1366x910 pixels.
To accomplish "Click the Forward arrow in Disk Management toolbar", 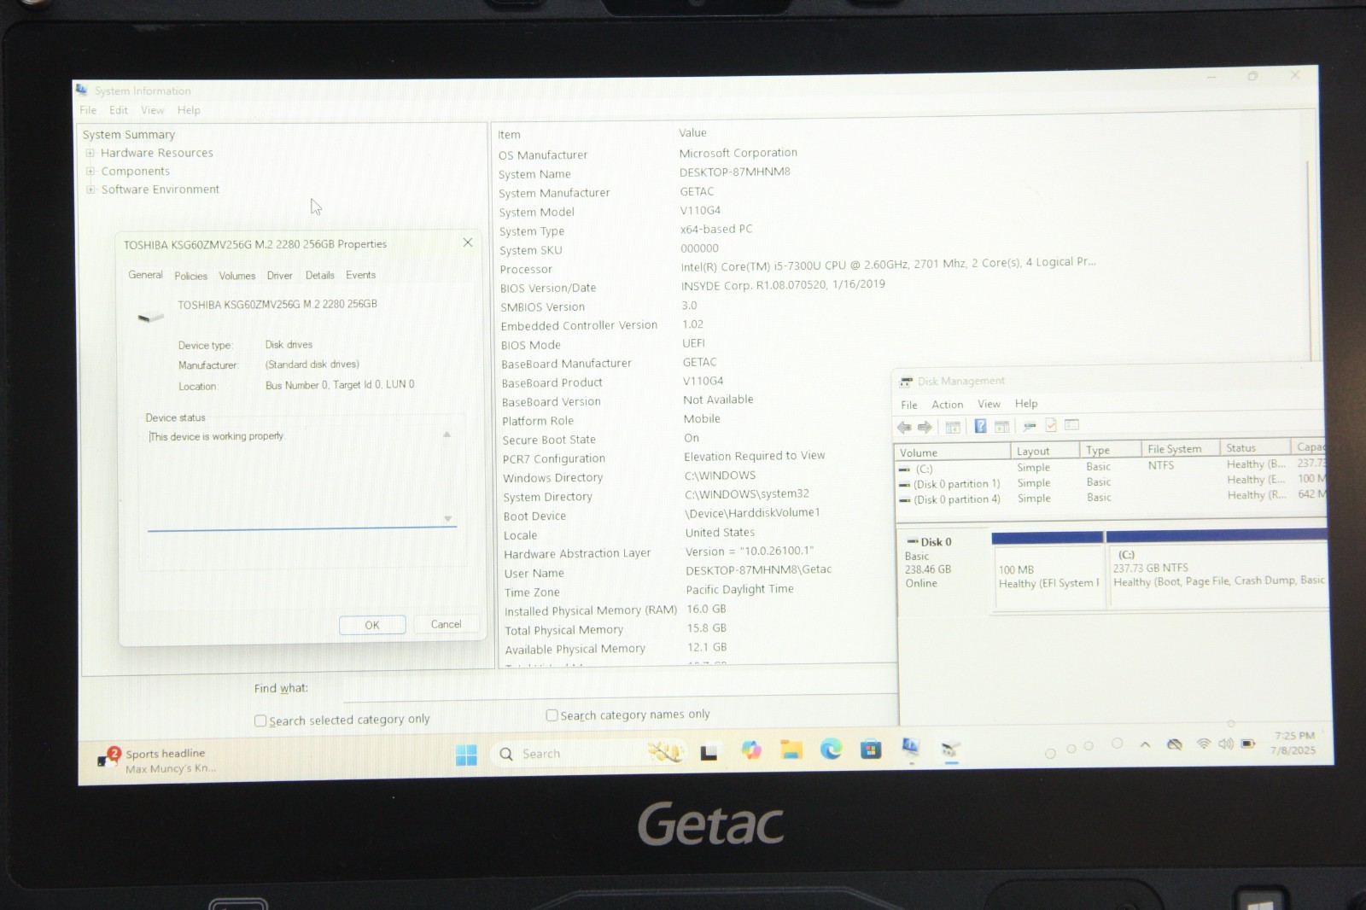I will tap(925, 427).
